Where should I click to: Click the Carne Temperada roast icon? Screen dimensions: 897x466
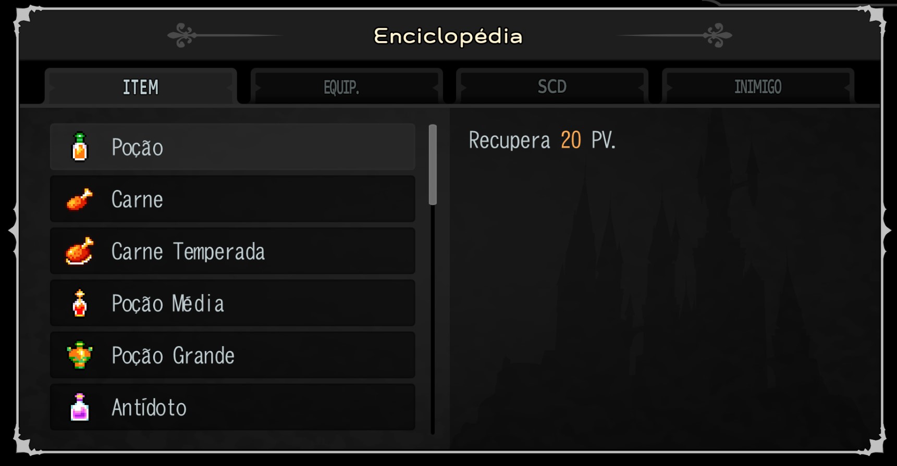point(80,251)
